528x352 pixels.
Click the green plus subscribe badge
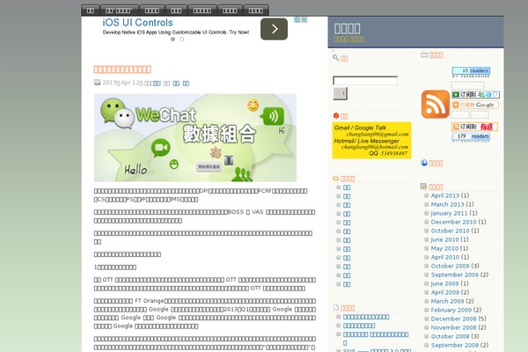click(475, 95)
